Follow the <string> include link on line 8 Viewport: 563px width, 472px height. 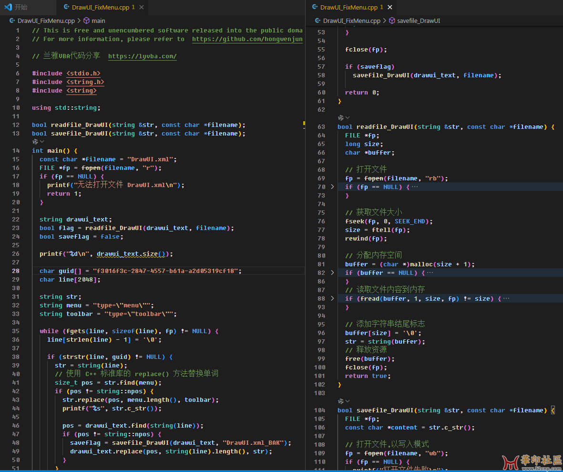(82, 91)
